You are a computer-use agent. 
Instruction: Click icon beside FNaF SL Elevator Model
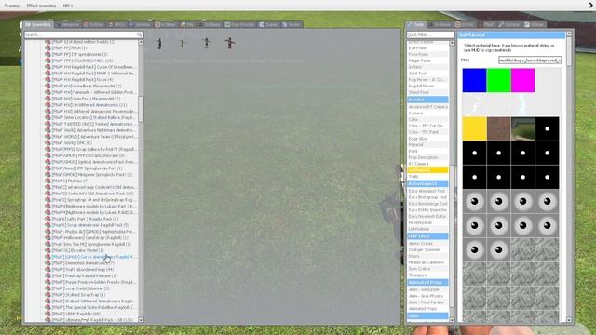coord(47,250)
